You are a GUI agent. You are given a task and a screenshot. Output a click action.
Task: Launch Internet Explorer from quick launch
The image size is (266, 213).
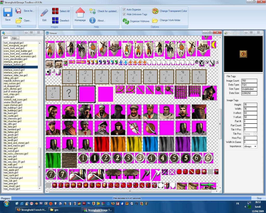click(22, 203)
